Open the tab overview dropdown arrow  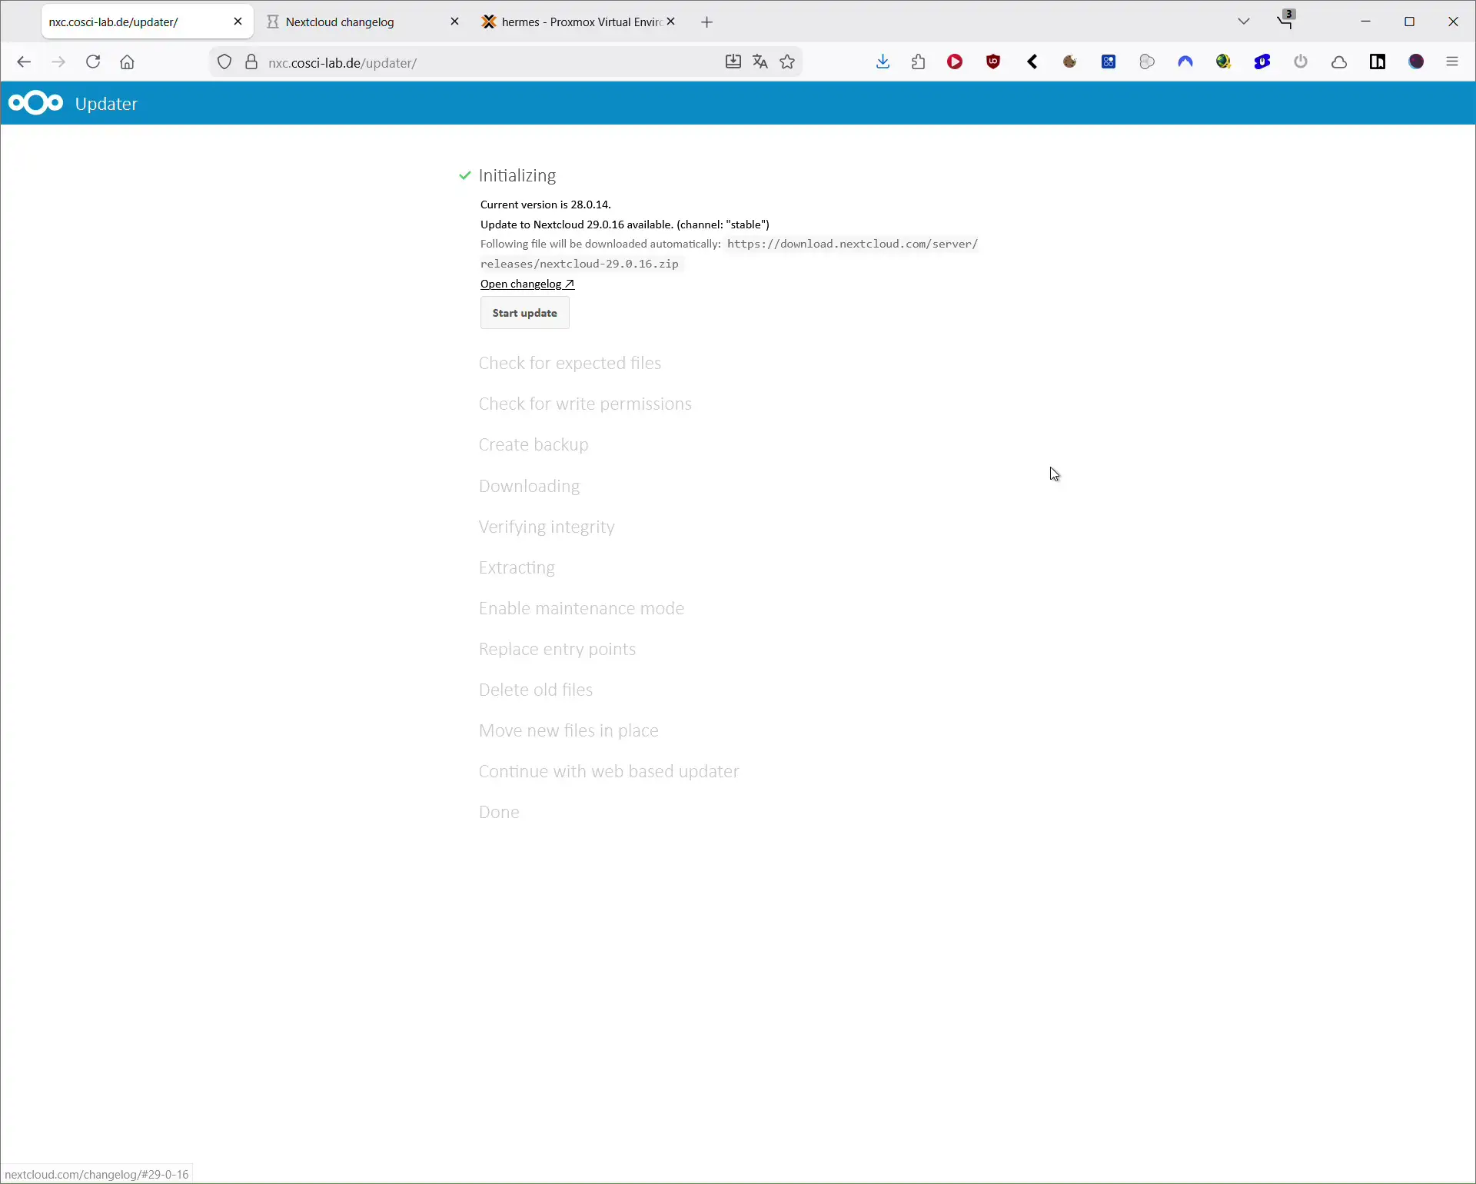1245,21
